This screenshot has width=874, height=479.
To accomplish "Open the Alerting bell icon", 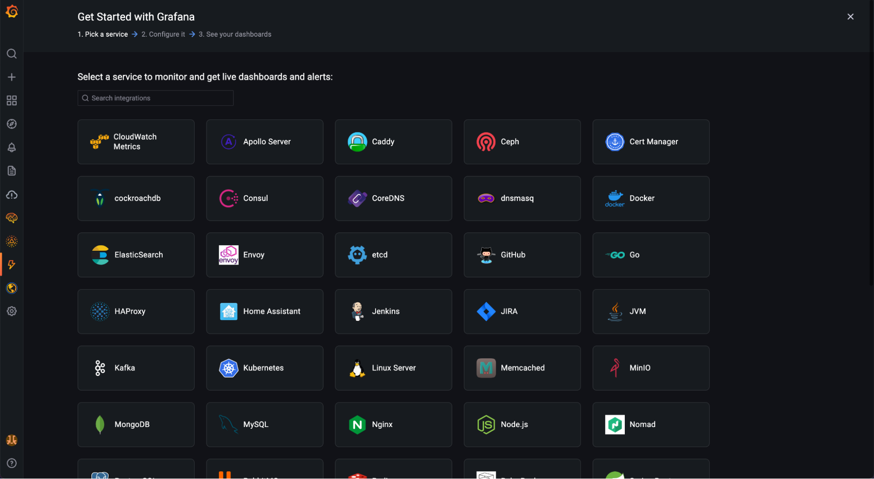I will coord(12,148).
